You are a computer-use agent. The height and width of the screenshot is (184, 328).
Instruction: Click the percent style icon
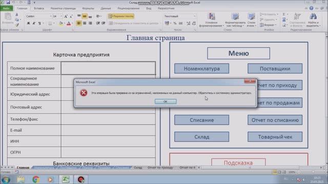click(x=175, y=24)
